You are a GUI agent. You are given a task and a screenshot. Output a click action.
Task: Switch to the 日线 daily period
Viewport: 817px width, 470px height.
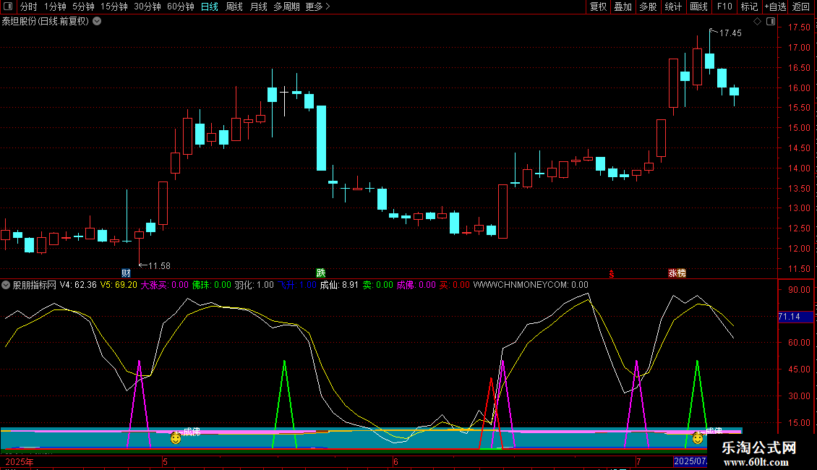point(209,7)
